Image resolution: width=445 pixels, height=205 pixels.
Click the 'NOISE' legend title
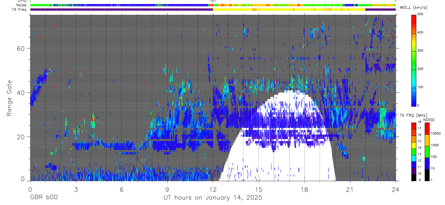click(x=429, y=120)
